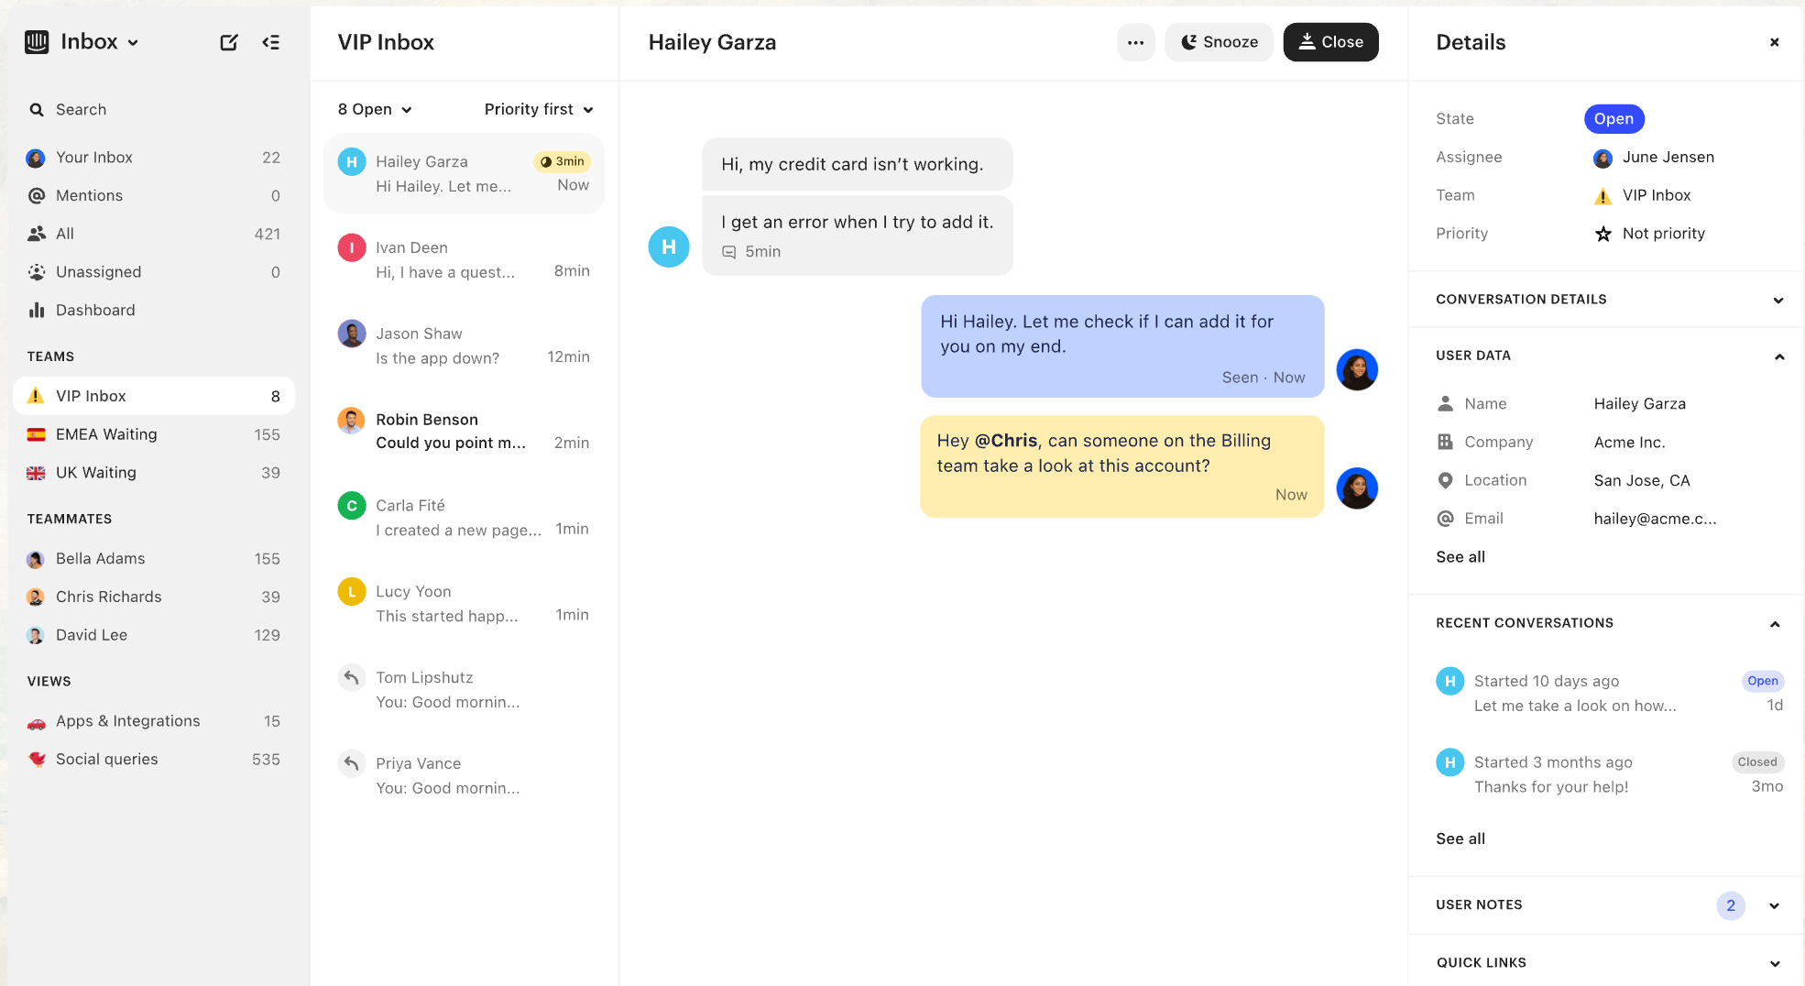
Task: Open the Priority first sort dropdown
Action: [x=539, y=109]
